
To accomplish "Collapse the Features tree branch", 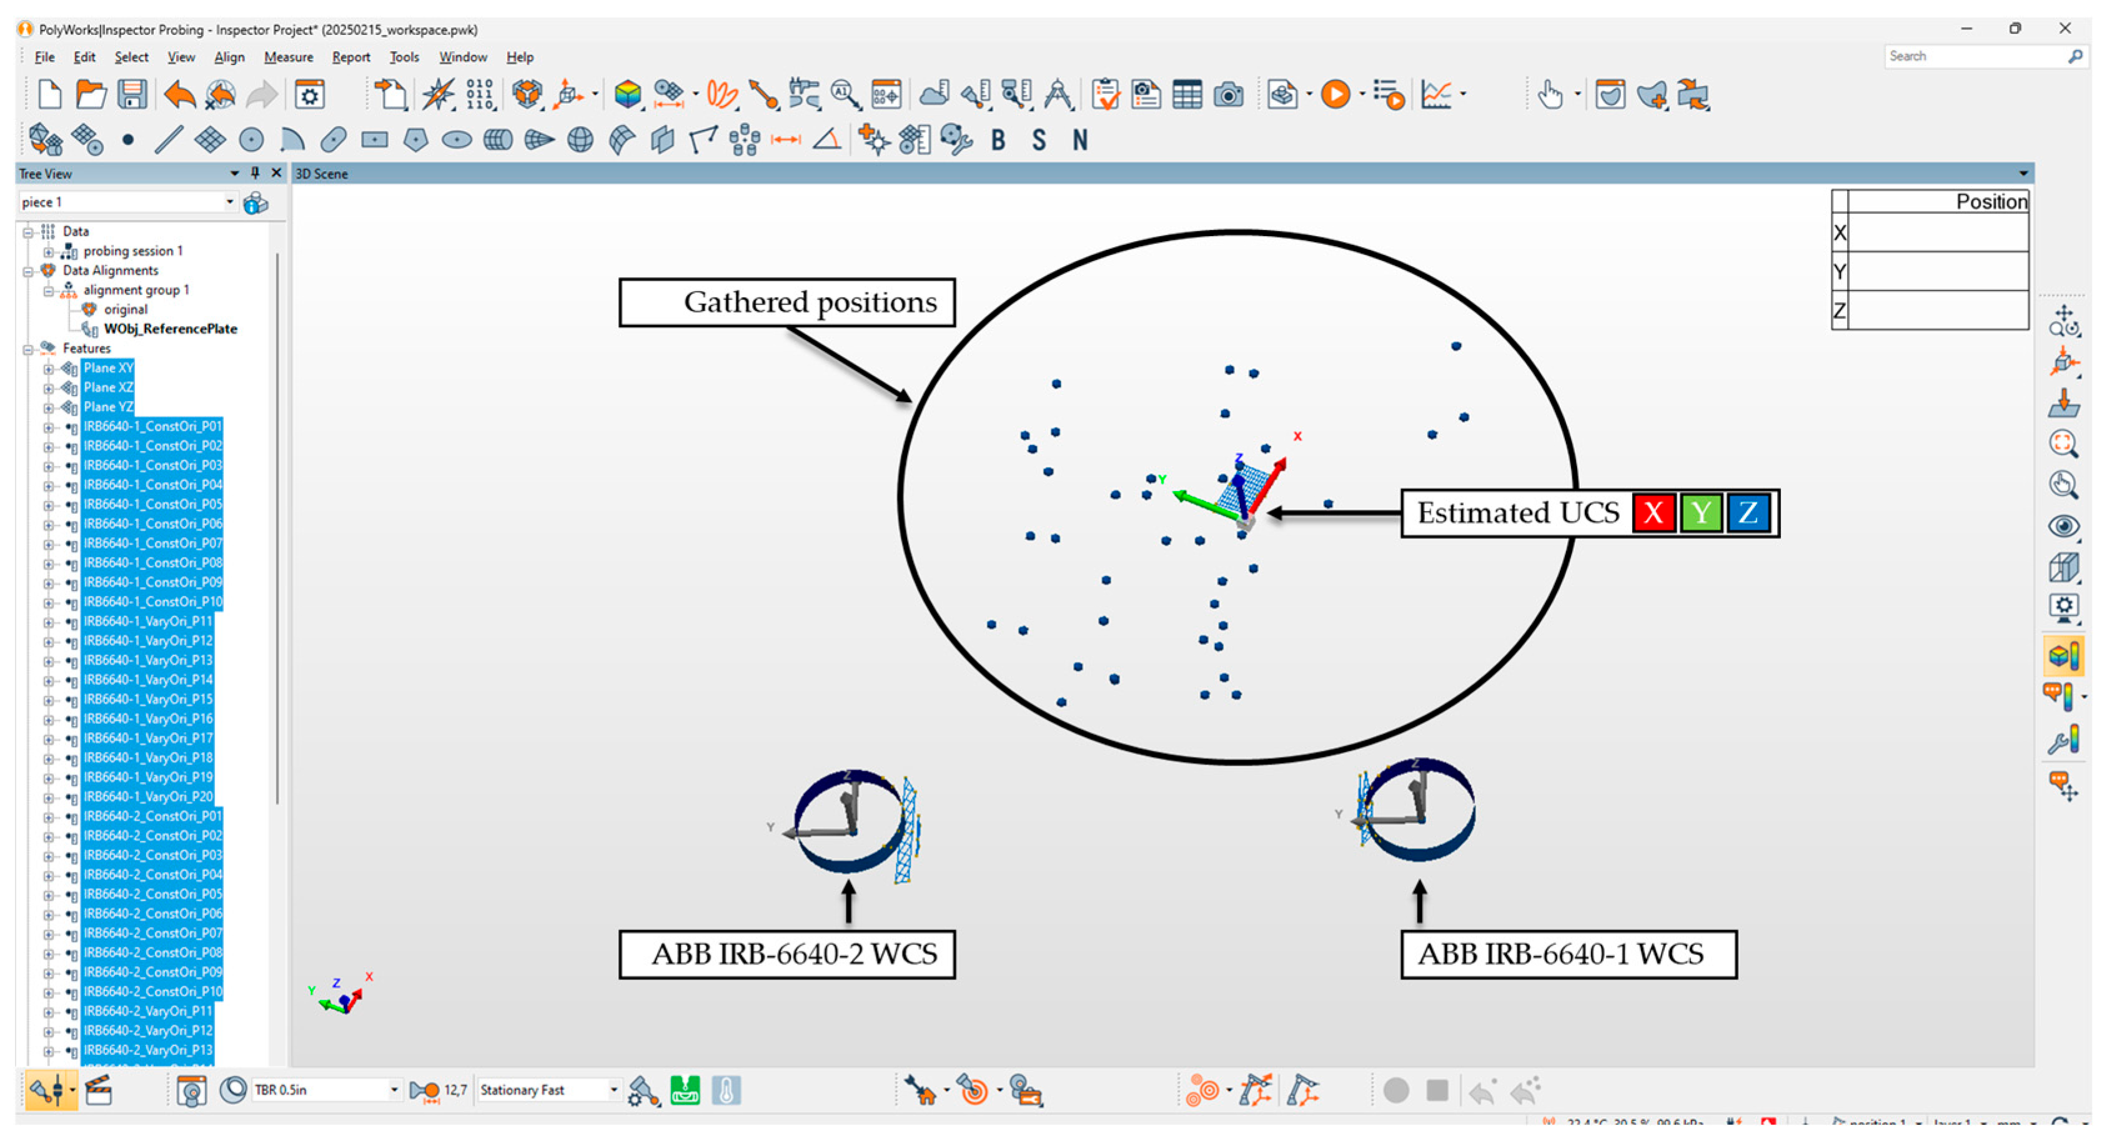I will (x=28, y=349).
